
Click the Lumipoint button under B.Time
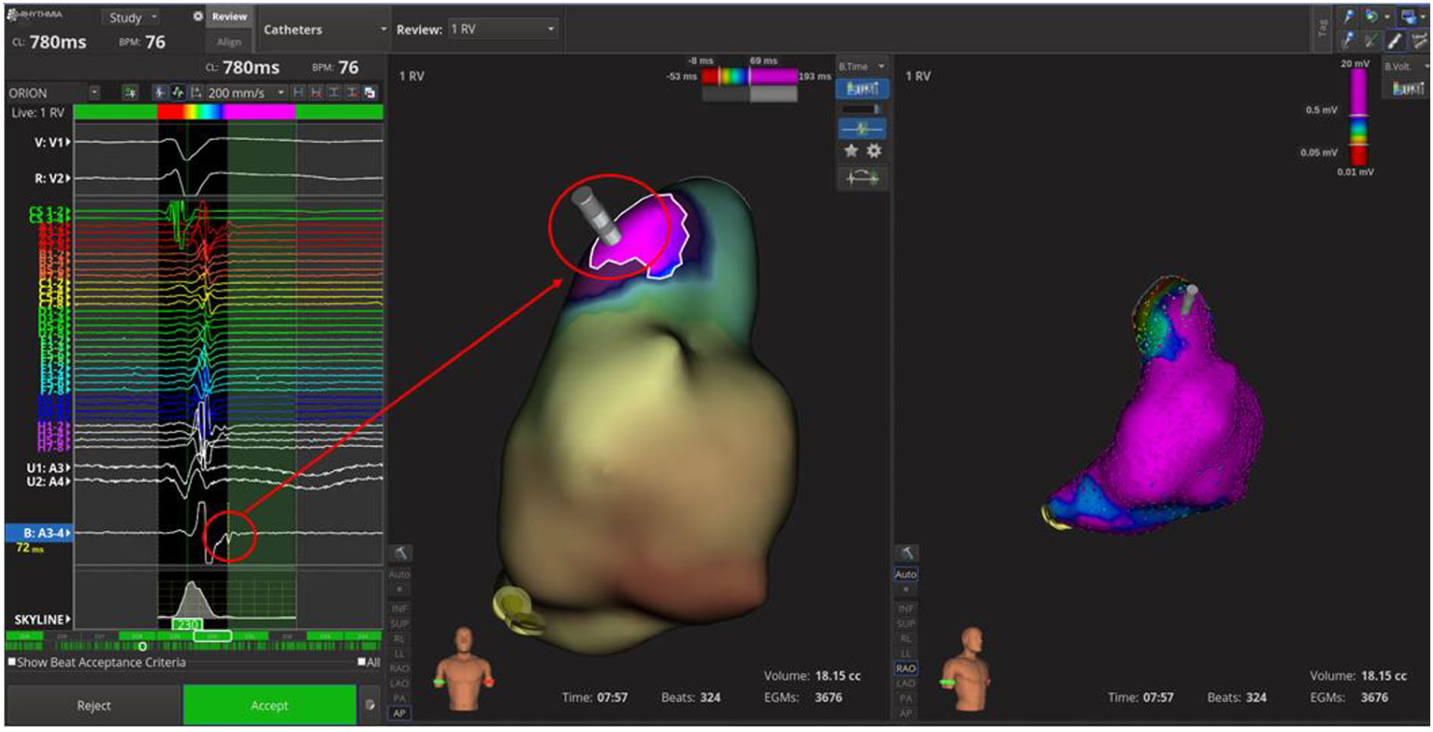[862, 88]
